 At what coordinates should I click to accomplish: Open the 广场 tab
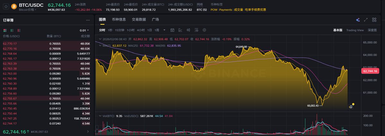tap(155, 20)
